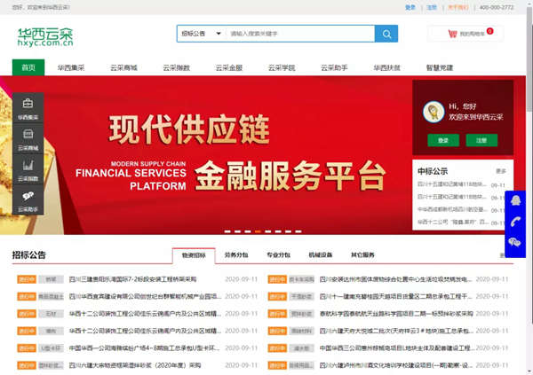Switch to the 机械设备 tab
Screen dimensions: 533x375
(x=321, y=254)
